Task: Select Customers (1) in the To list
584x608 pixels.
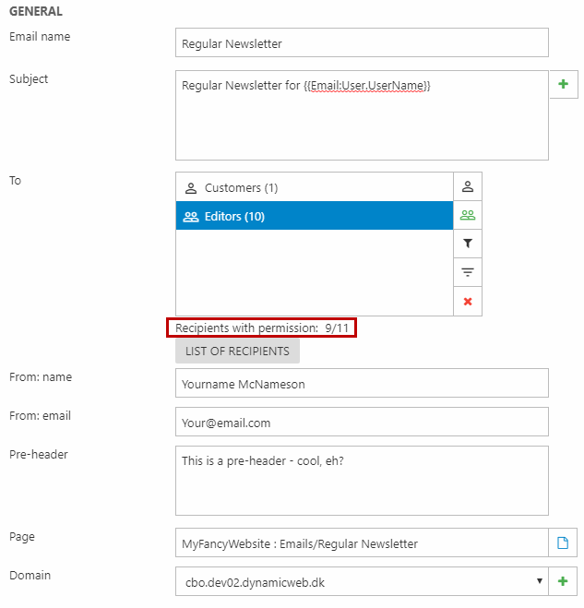Action: click(x=315, y=187)
